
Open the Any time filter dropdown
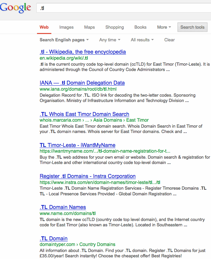(110, 40)
